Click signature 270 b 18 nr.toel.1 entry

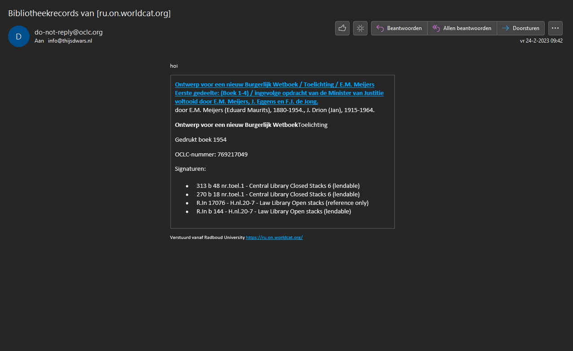(x=278, y=194)
